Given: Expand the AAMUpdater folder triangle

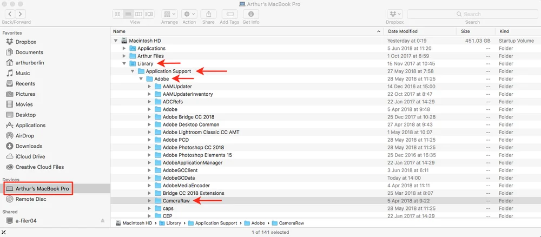Looking at the screenshot, I should tap(149, 87).
